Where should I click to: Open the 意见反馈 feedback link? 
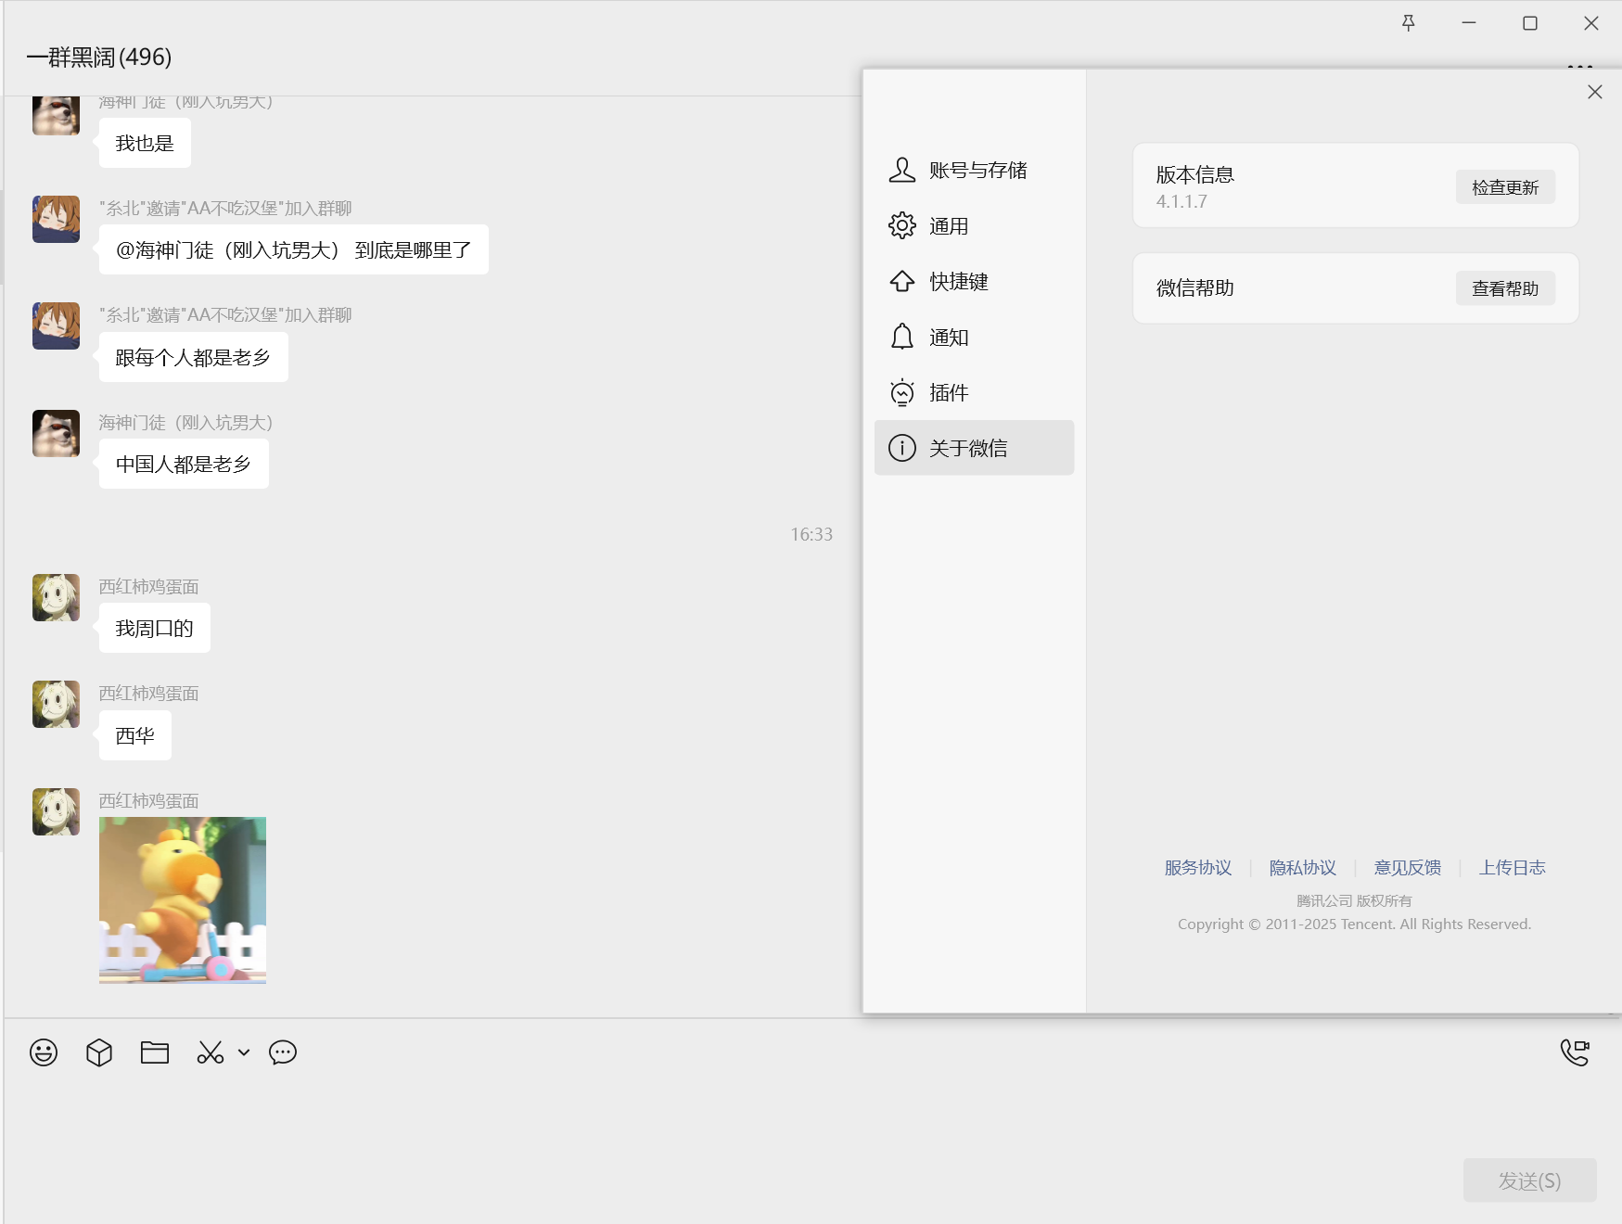(x=1407, y=867)
